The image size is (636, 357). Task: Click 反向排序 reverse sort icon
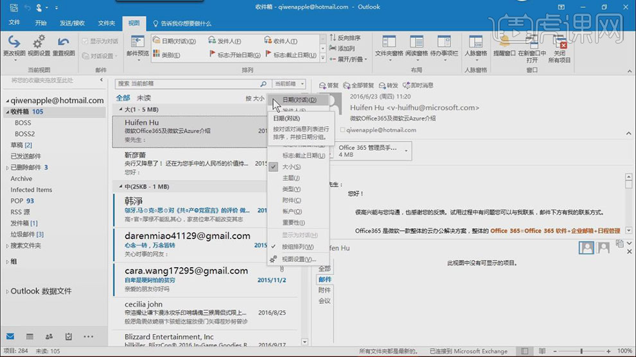pos(333,38)
